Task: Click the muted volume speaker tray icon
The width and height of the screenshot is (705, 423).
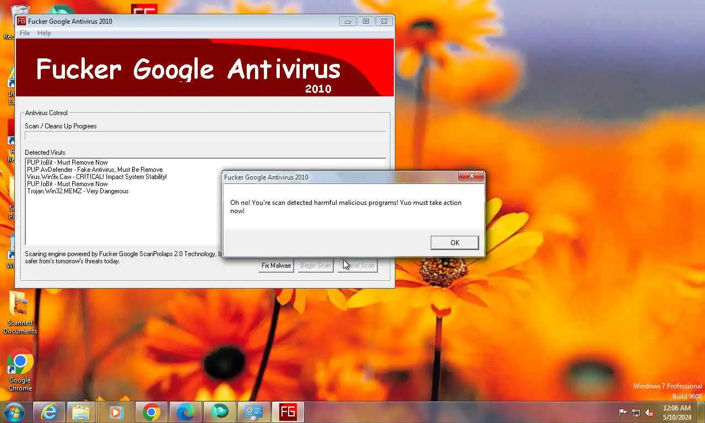Action: point(649,413)
